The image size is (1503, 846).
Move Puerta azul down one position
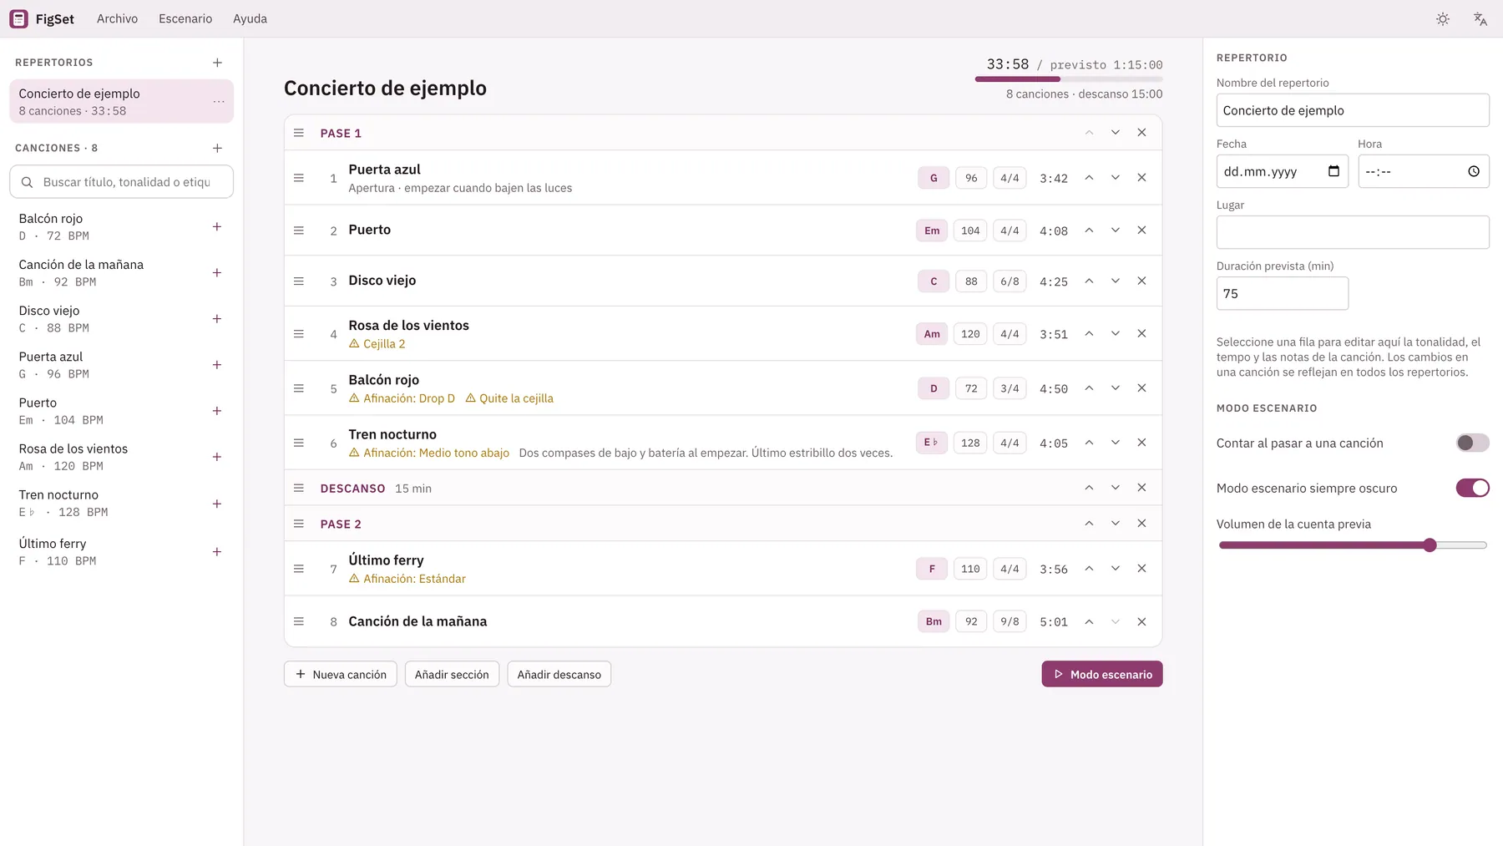point(1115,178)
